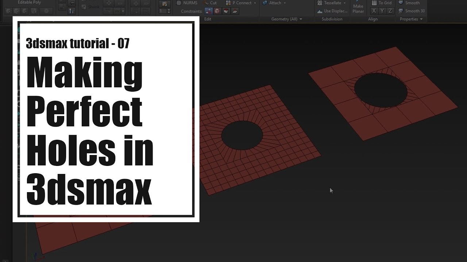Image resolution: width=467 pixels, height=262 pixels.
Task: Select Element sub-object level icon
Action: pyautogui.click(x=46, y=11)
